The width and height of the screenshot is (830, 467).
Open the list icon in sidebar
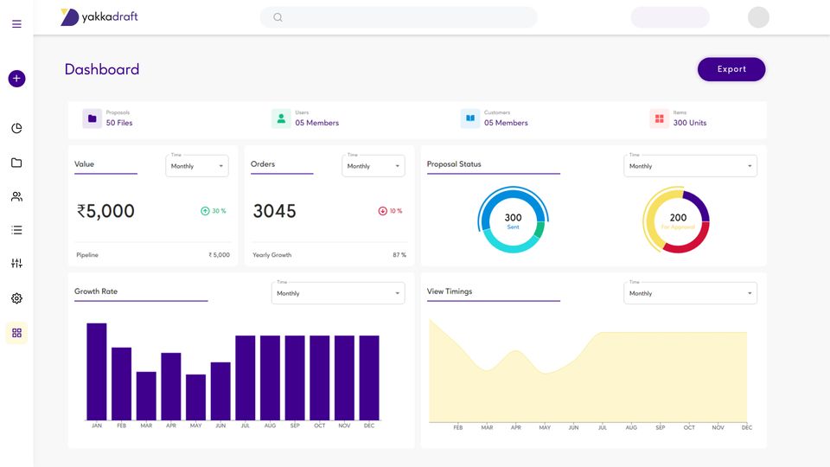coord(16,230)
